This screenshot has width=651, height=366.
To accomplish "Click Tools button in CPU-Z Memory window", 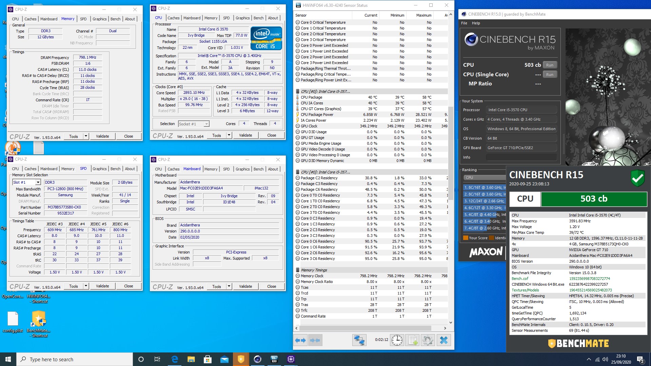I will coord(74,136).
